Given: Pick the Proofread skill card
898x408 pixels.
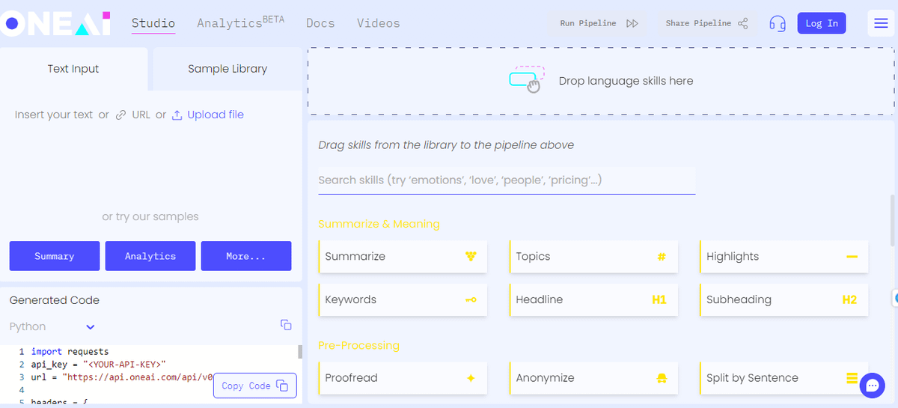Looking at the screenshot, I should (x=403, y=378).
